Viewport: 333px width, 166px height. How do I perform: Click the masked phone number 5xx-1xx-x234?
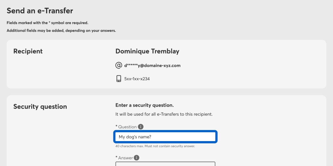pyautogui.click(x=137, y=79)
